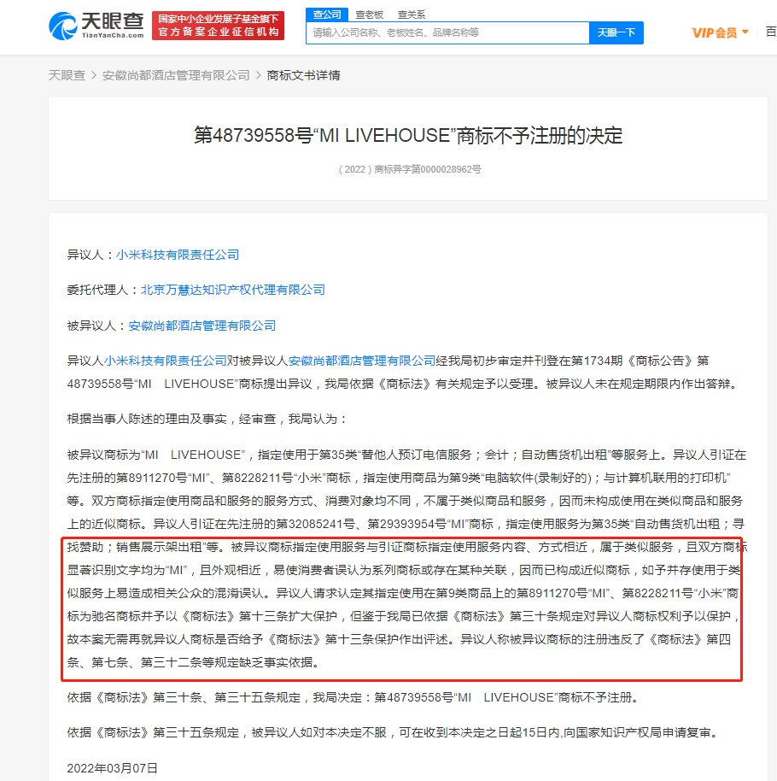Open 安徽尚都酒店管理有限公司 link beside 被异议人 label
Image resolution: width=777 pixels, height=781 pixels.
click(x=202, y=326)
